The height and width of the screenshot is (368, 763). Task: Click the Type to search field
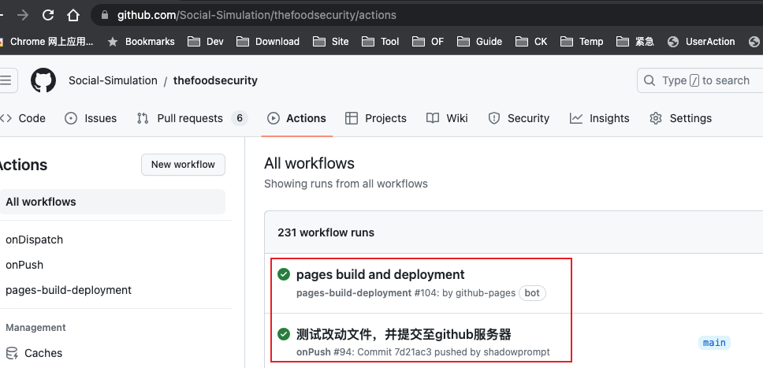(x=702, y=80)
